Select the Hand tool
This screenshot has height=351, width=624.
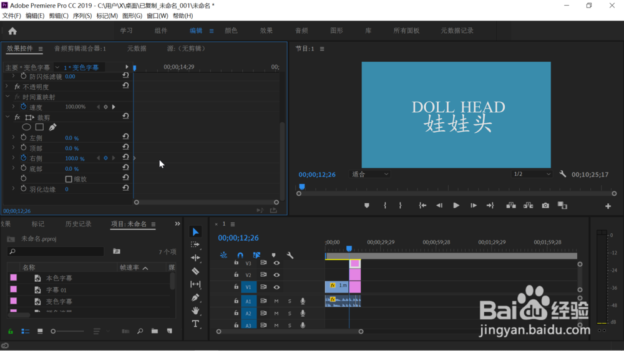coord(195,310)
